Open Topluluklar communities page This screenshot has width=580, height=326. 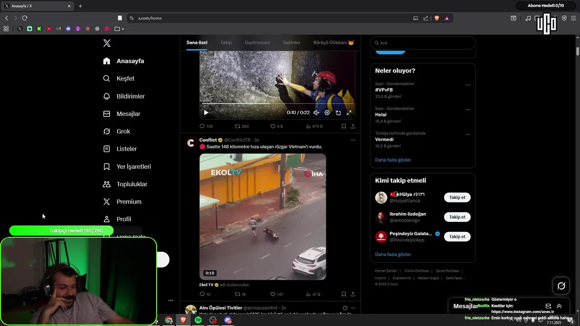[x=125, y=184]
